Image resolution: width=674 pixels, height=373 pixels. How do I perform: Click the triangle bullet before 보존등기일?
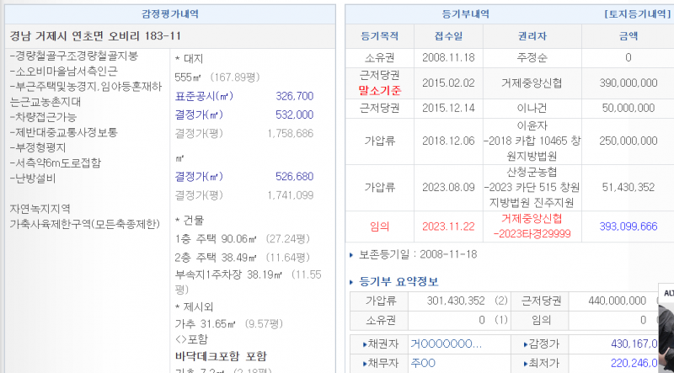pos(352,254)
